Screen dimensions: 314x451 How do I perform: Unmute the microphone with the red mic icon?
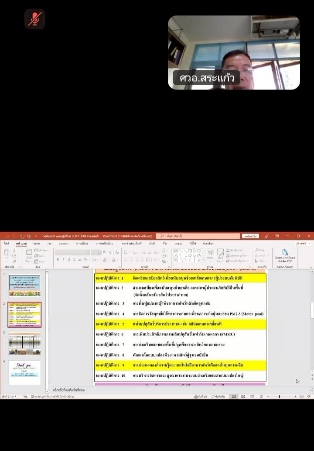[x=35, y=19]
